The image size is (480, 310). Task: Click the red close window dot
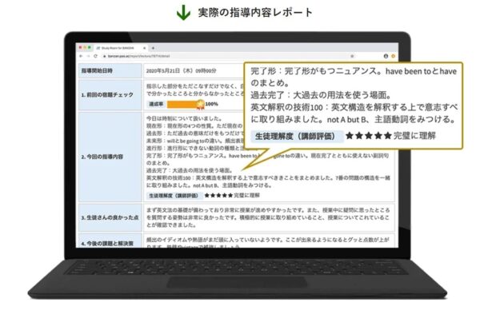[x=81, y=48]
